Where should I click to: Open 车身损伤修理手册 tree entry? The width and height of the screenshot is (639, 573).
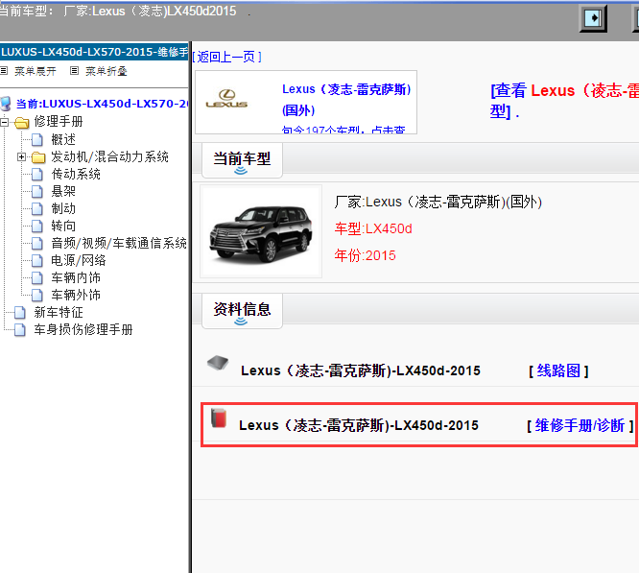83,329
